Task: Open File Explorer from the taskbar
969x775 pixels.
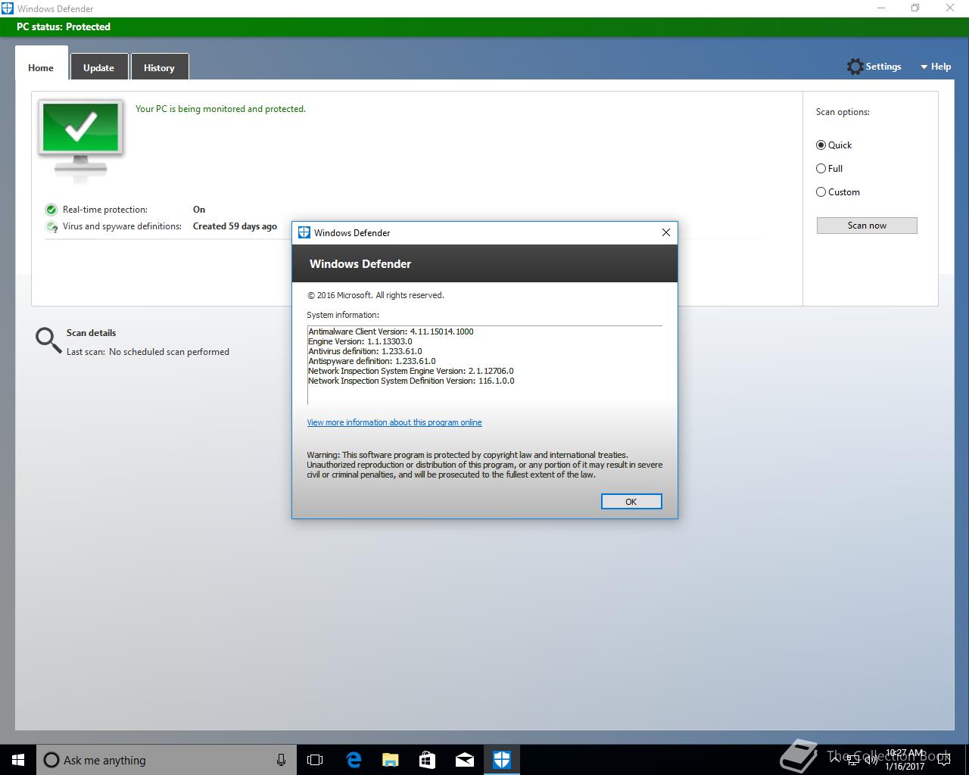Action: click(x=391, y=760)
